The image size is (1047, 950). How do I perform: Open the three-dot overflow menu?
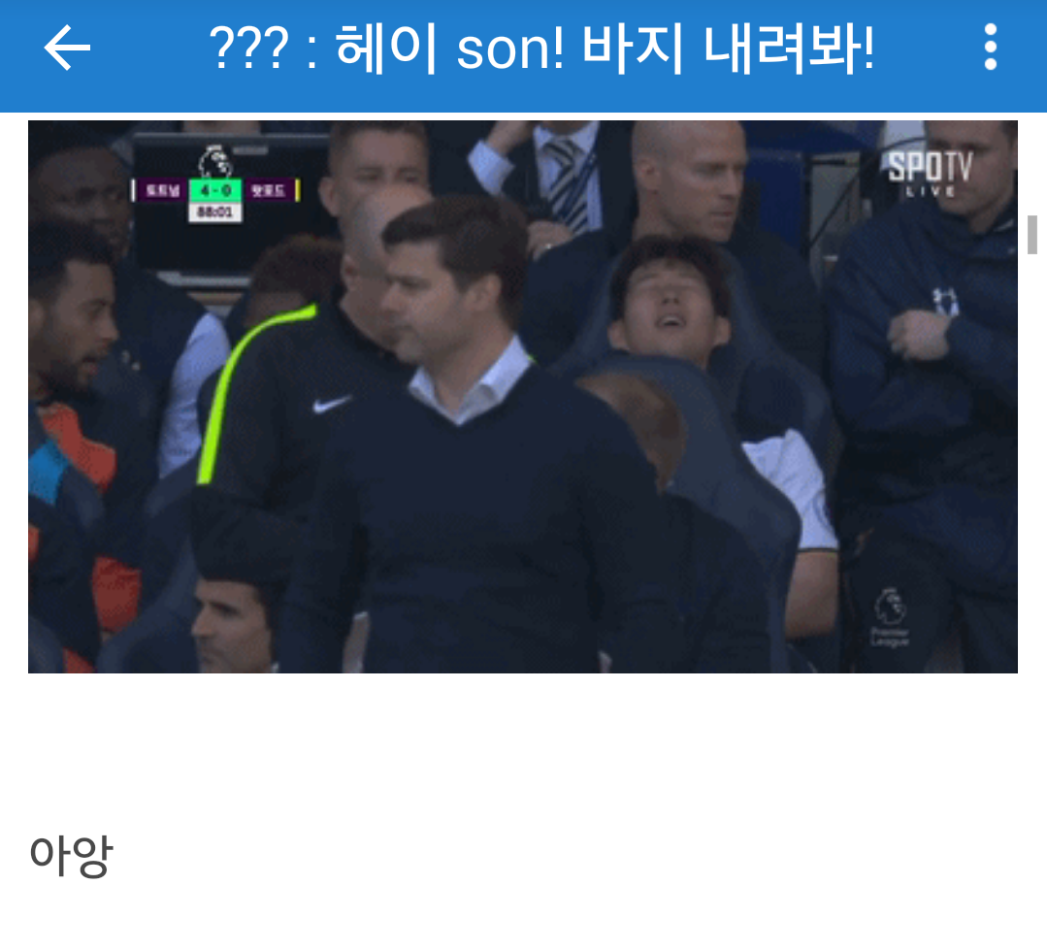(991, 47)
